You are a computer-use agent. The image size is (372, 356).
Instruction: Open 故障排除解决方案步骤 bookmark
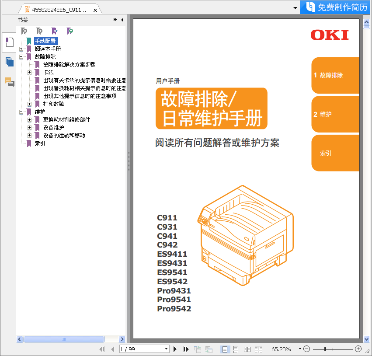pyautogui.click(x=69, y=65)
